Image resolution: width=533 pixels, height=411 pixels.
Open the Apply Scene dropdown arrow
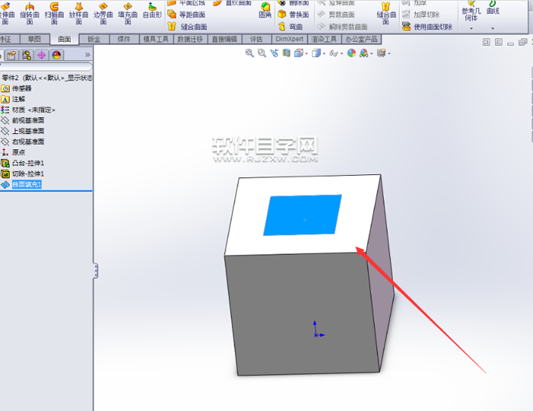tap(372, 54)
